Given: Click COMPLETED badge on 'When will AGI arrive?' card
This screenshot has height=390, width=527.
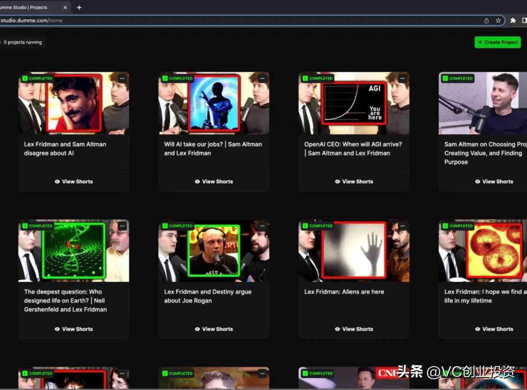Looking at the screenshot, I should pos(318,79).
